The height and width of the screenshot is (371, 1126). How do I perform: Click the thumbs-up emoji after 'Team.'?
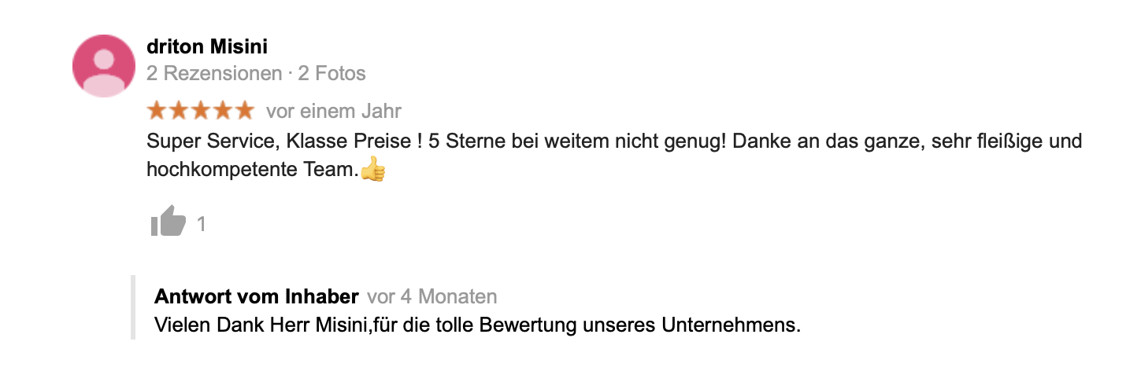[372, 169]
